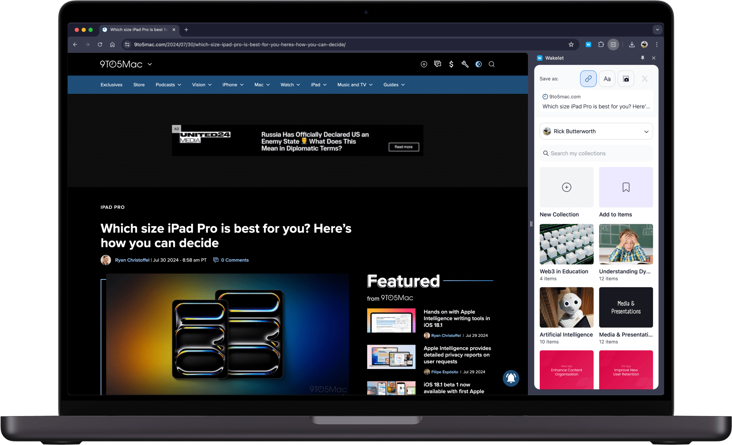The height and width of the screenshot is (445, 732).
Task: Open 'Hands on with Apple Intelligence' article
Action: click(457, 318)
